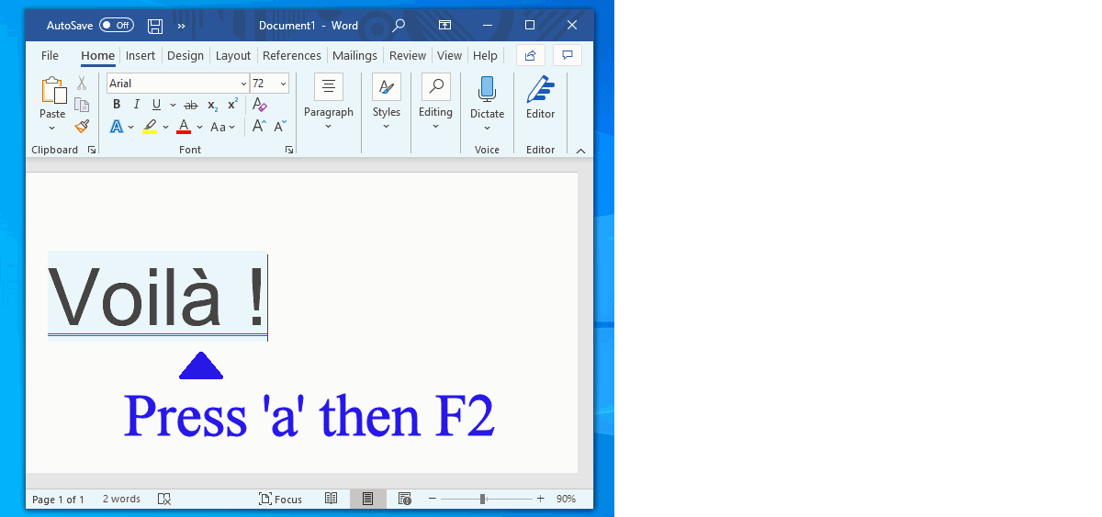Open the Comments button
This screenshot has height=517, width=1102.
[x=568, y=55]
